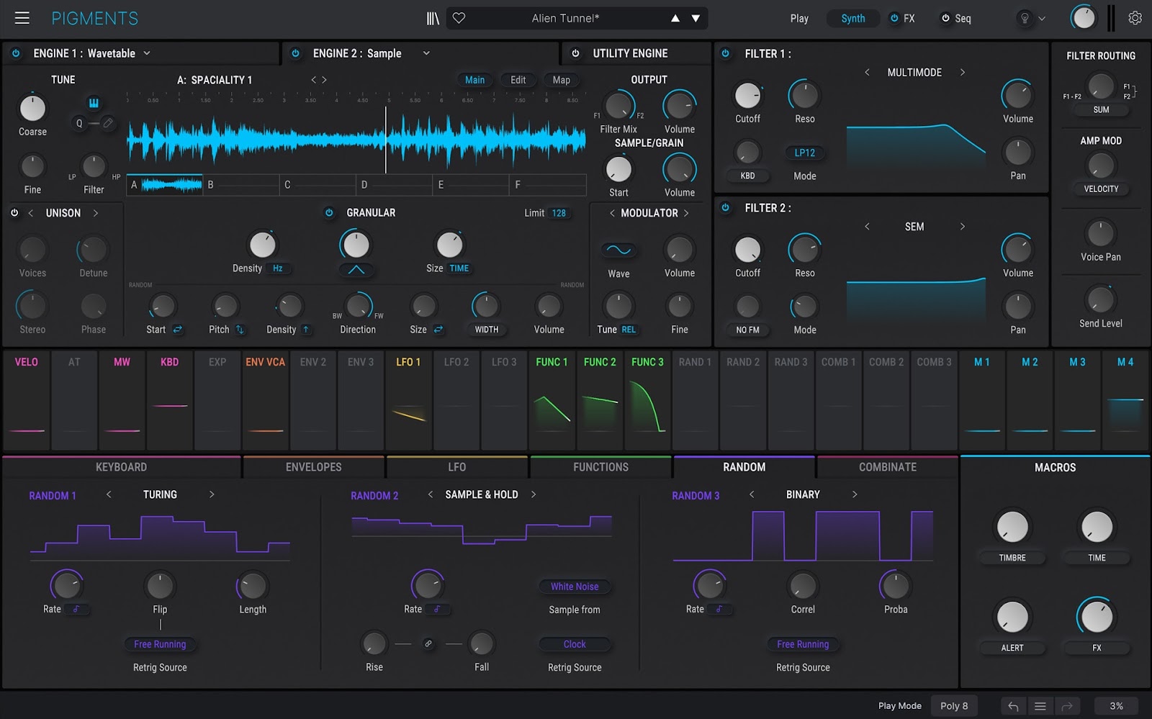Click the link icon between Rise and Fall
The image size is (1152, 719).
click(x=428, y=643)
